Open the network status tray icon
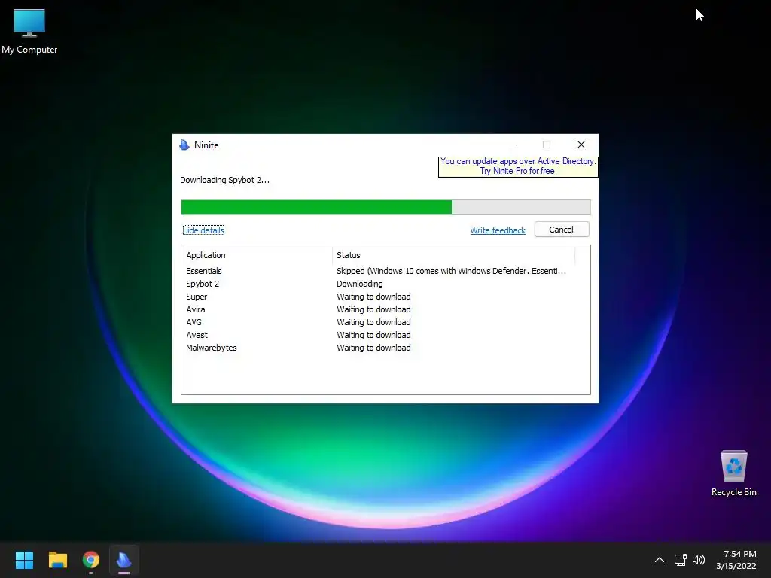Screen dimensions: 771x578 [680, 560]
